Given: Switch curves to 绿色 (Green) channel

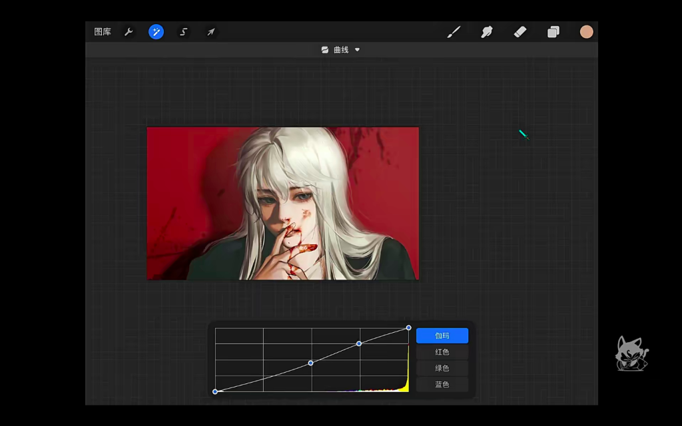Looking at the screenshot, I should [442, 368].
